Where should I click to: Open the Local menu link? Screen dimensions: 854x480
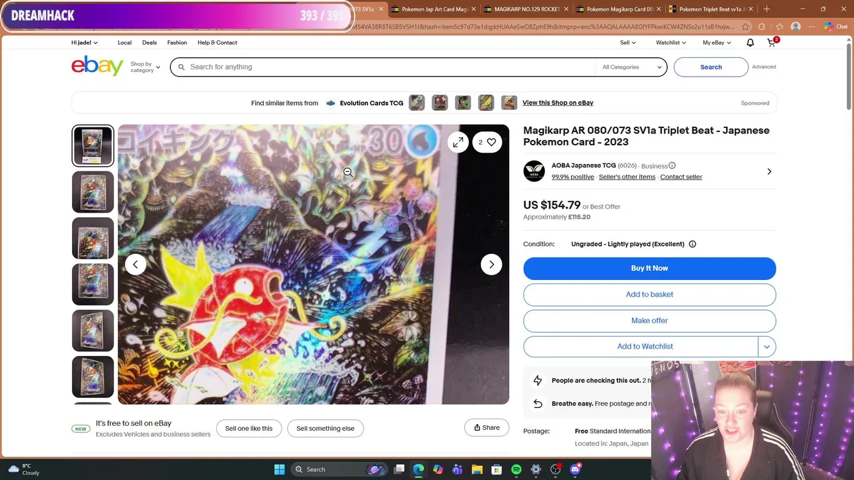(x=125, y=43)
